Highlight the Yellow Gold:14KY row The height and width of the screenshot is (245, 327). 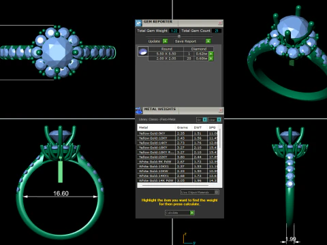177,143
